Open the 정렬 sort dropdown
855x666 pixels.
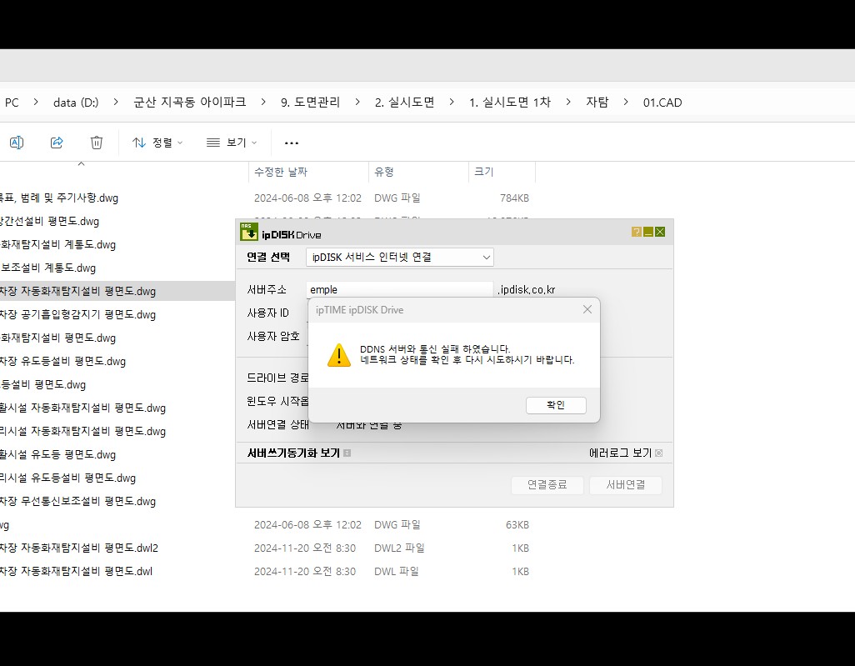pos(157,143)
